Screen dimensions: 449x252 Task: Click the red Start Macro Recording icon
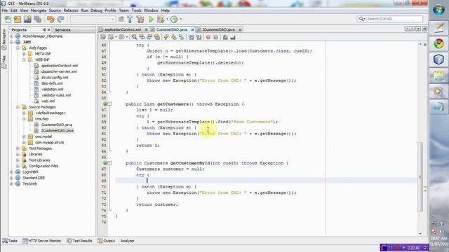tap(208, 37)
